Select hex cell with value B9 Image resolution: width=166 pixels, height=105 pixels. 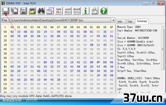(x=92, y=62)
